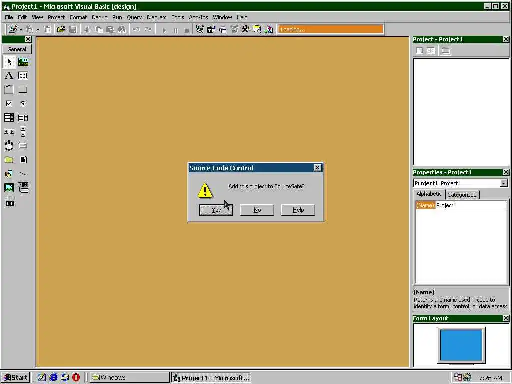Switch to Windows folder taskbar button
Screen dimensions: 512x384
tap(129, 378)
